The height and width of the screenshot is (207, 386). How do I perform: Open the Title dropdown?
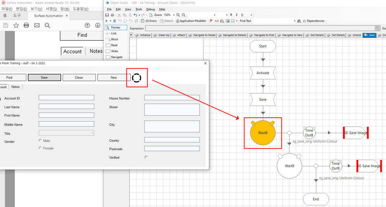click(92, 133)
